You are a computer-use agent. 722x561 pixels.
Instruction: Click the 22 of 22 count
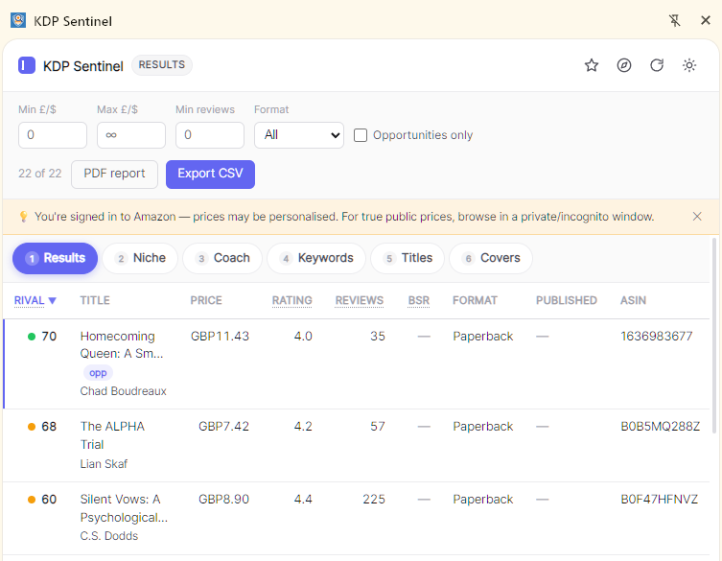coord(39,174)
